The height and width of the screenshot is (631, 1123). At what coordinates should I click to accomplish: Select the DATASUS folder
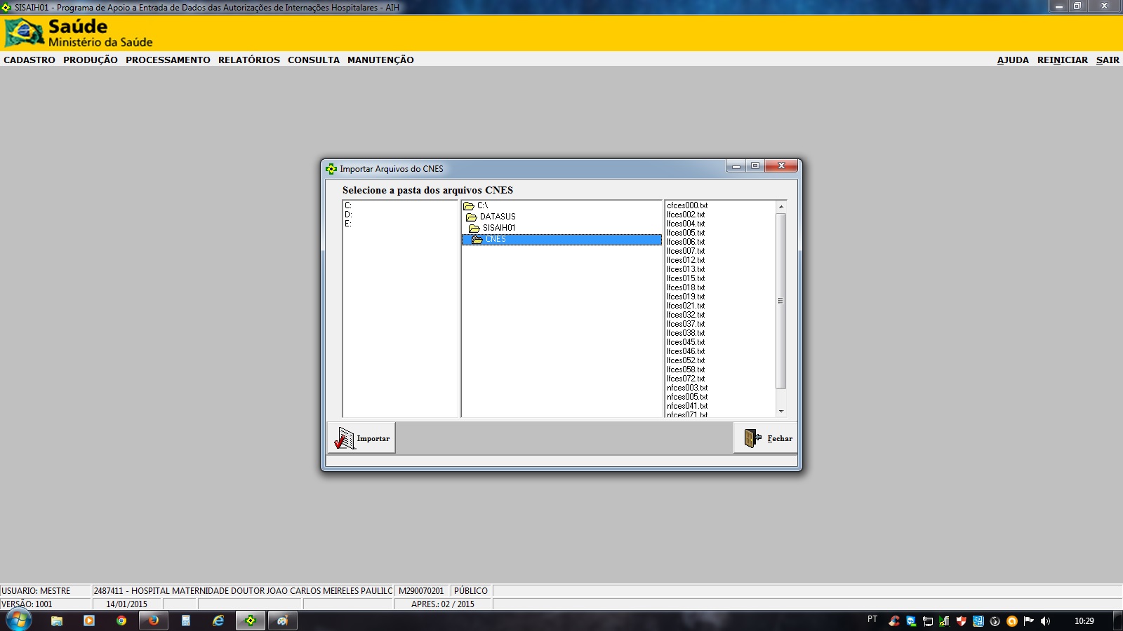[497, 217]
